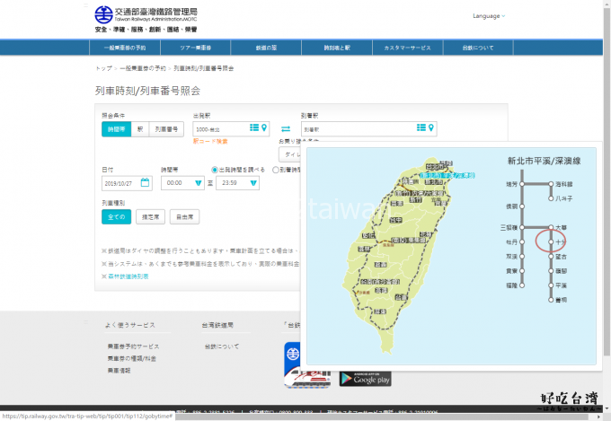The height and width of the screenshot is (421, 611).
Task: Expand the 00:00 start time dropdown
Action: click(197, 183)
